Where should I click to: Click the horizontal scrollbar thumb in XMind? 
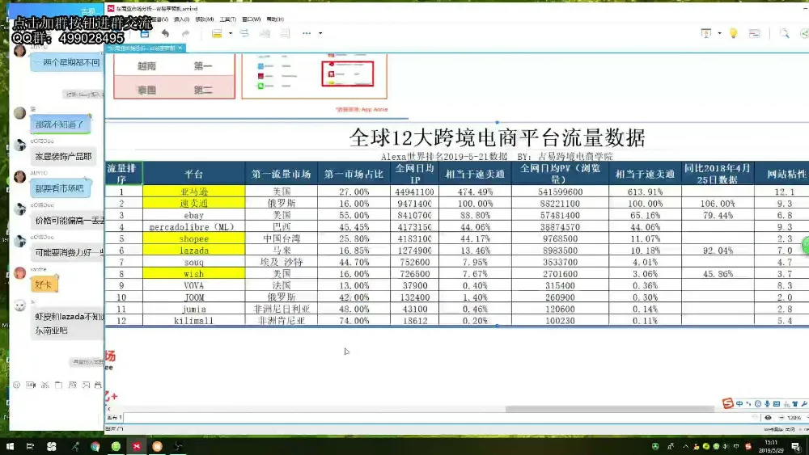click(x=610, y=409)
